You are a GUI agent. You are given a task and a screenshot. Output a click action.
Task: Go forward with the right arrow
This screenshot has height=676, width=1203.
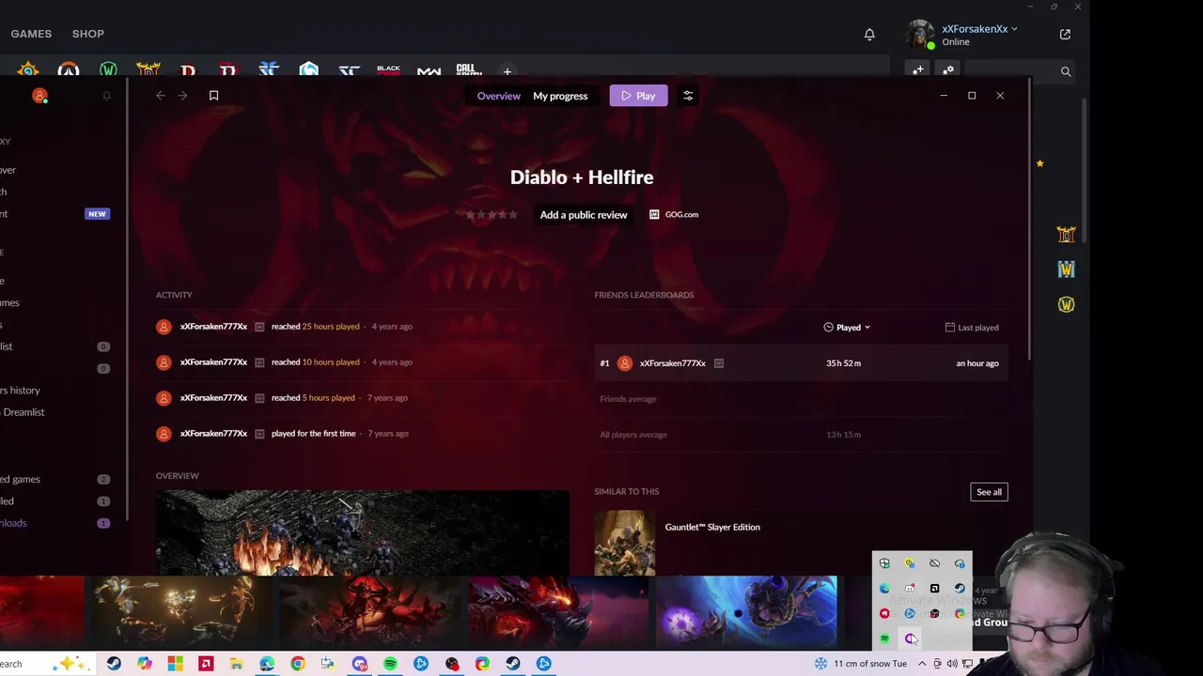point(182,96)
